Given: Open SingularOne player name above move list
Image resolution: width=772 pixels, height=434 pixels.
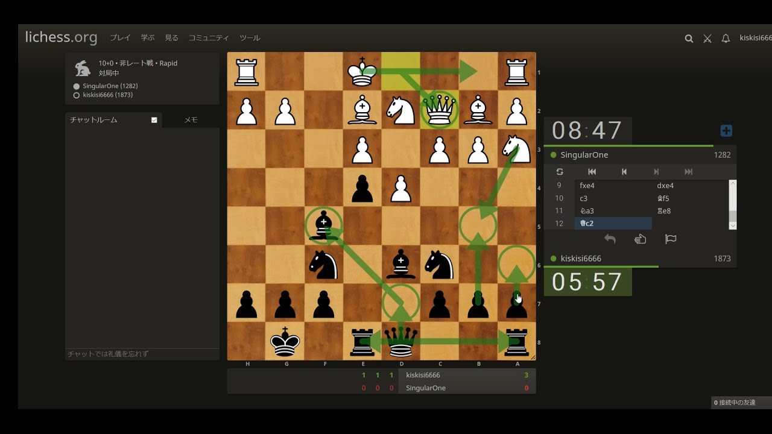Looking at the screenshot, I should pyautogui.click(x=584, y=155).
